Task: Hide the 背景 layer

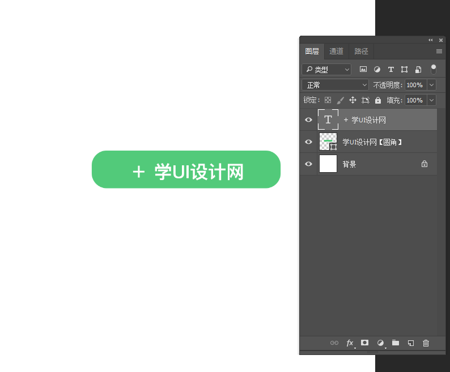Action: click(x=308, y=164)
